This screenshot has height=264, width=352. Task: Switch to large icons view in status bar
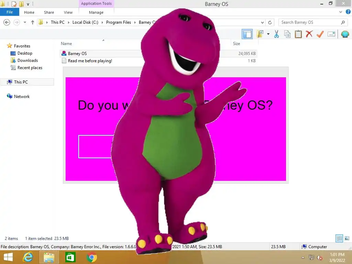tap(347, 238)
